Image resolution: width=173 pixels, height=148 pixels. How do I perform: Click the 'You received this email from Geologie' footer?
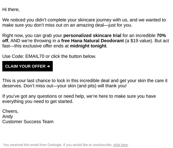pos(66,145)
